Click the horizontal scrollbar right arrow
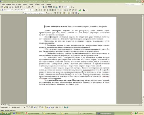This screenshot has width=144, height=115. coord(141,105)
